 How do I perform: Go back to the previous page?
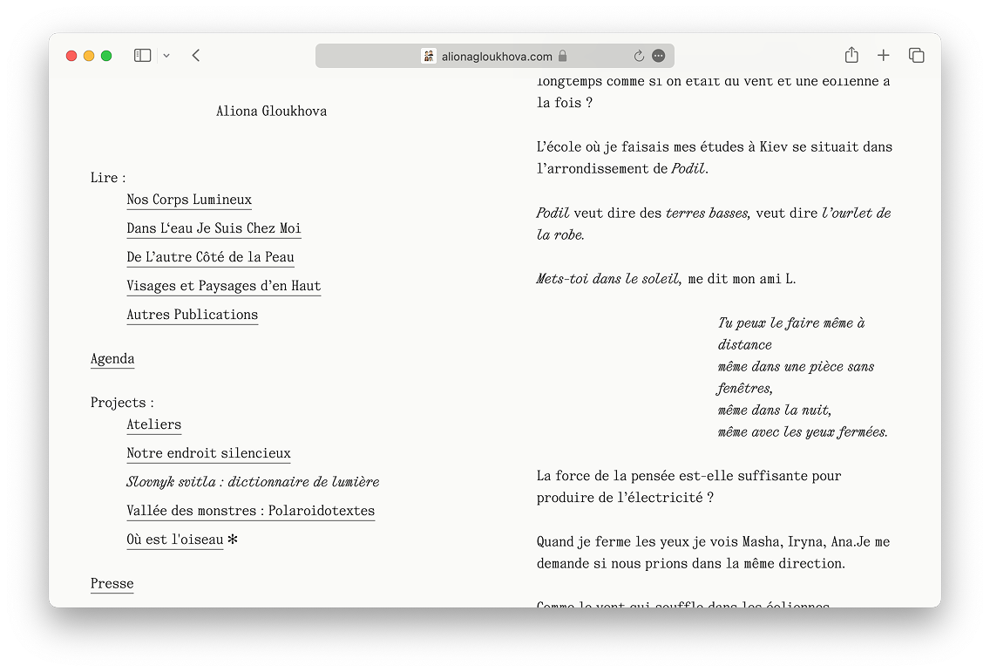pyautogui.click(x=196, y=56)
